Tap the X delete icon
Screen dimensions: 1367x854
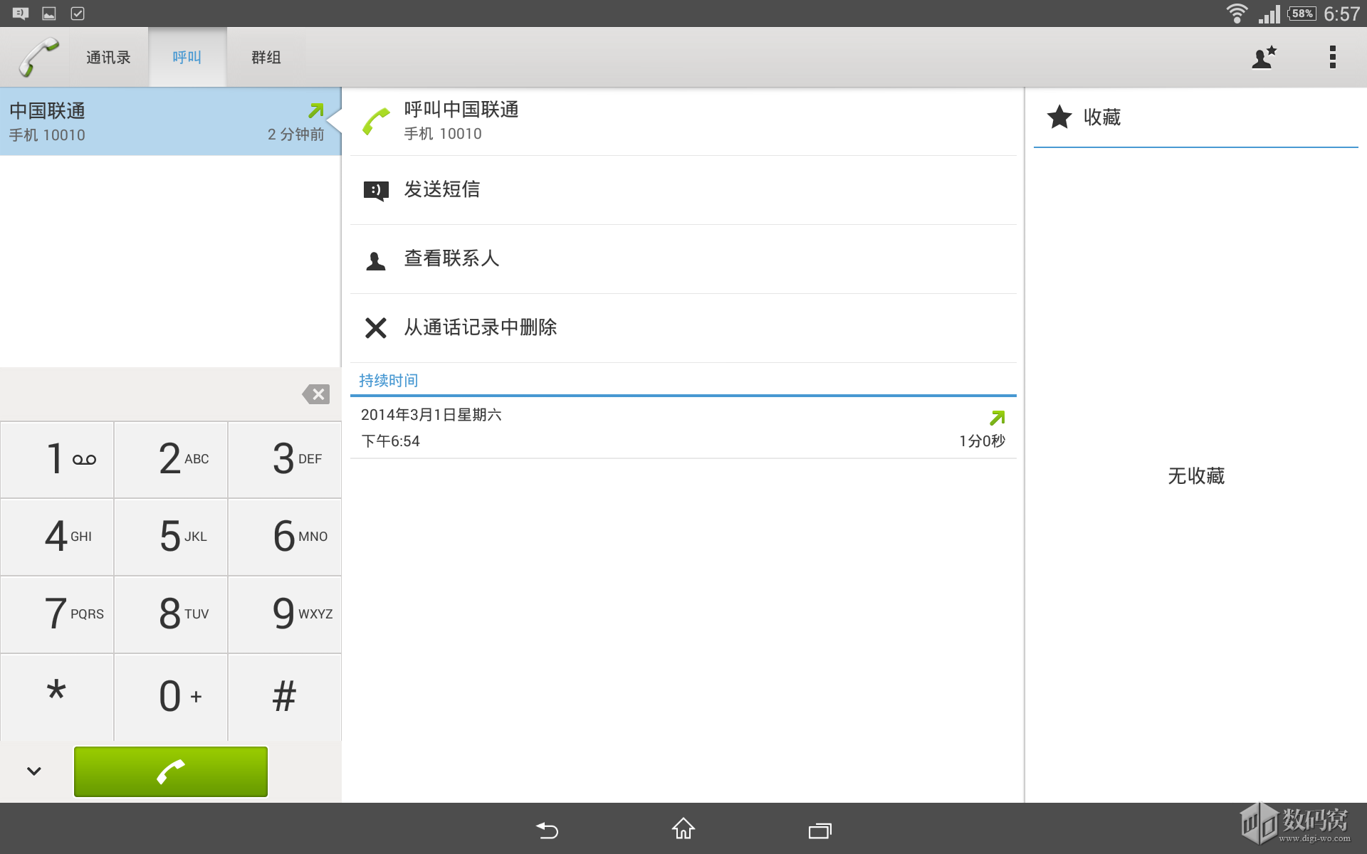coord(376,328)
